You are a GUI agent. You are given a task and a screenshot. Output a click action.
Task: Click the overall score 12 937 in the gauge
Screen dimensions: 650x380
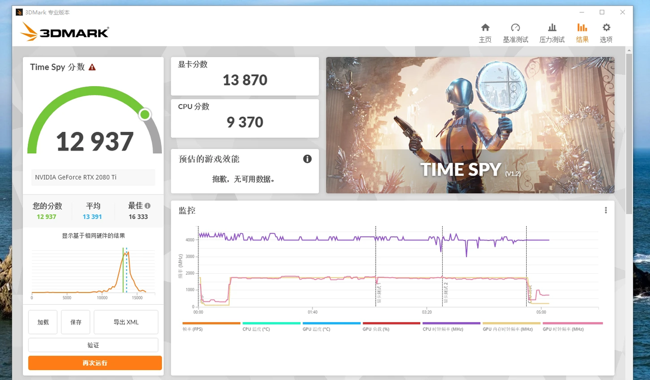(x=95, y=141)
